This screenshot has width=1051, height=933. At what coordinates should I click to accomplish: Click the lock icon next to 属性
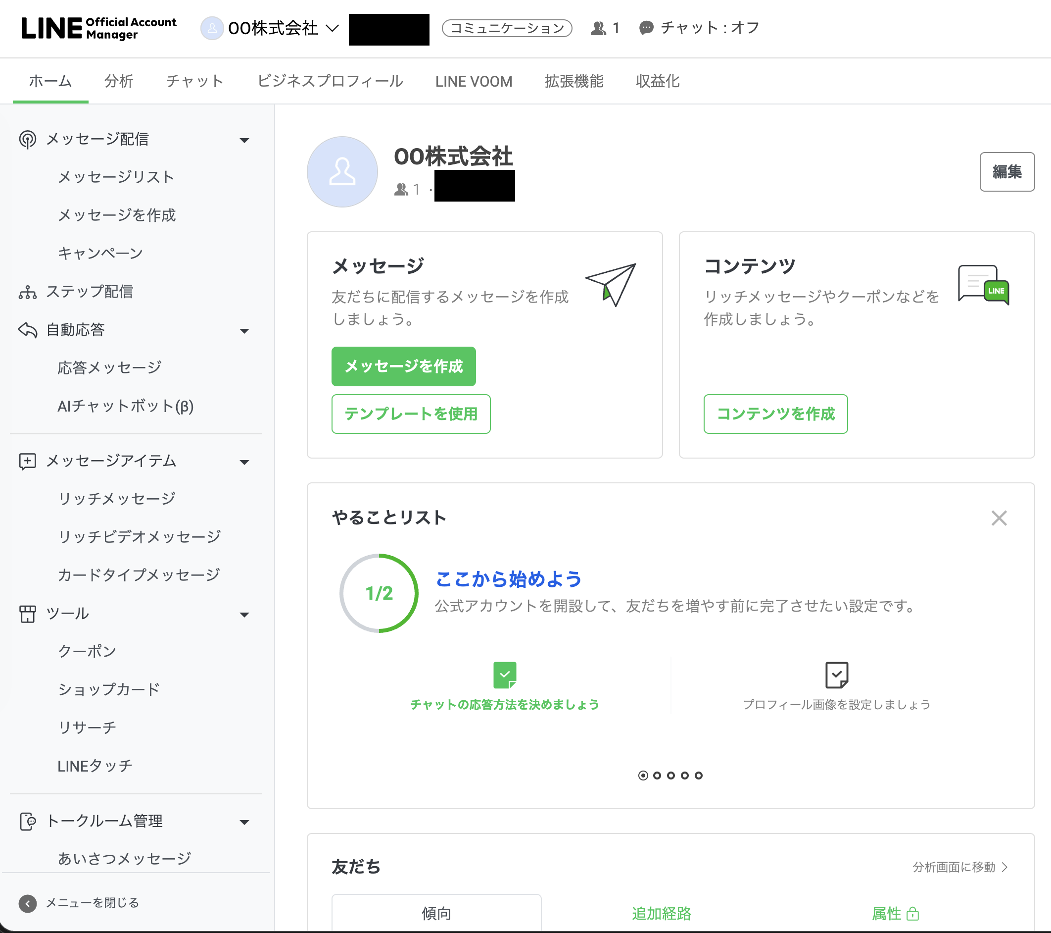point(912,914)
